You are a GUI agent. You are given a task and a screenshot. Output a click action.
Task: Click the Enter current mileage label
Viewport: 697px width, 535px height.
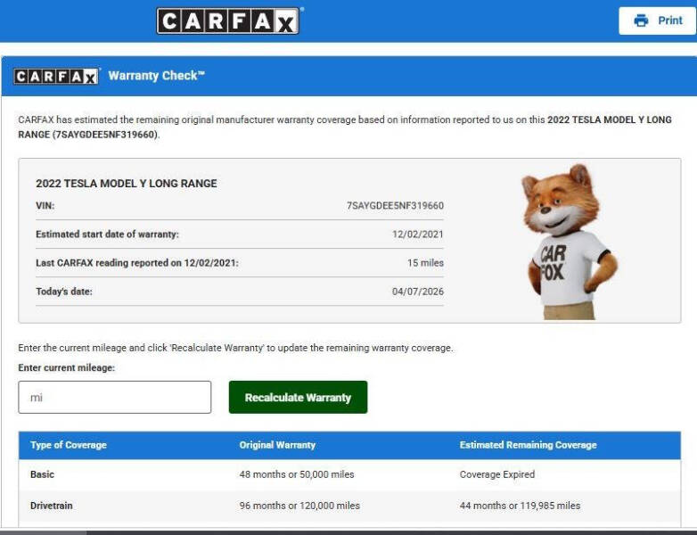click(x=66, y=367)
